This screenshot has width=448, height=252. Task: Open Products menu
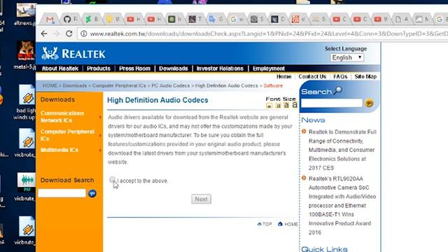[99, 69]
